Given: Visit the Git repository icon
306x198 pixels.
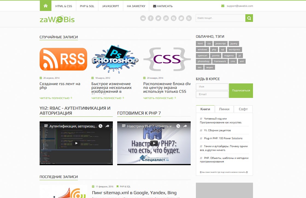Looking at the screenshot, I should [166, 18].
